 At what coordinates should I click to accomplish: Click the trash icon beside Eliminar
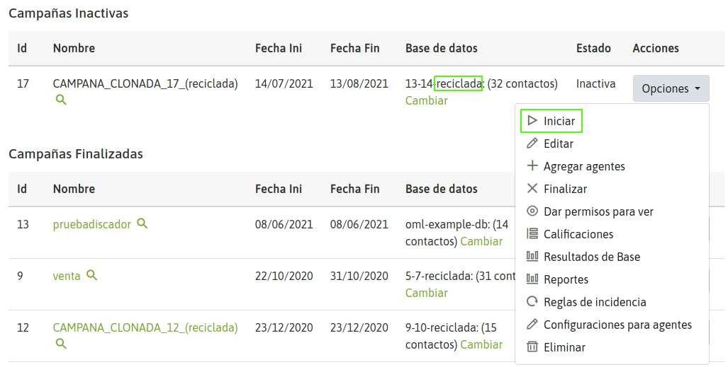tap(532, 347)
